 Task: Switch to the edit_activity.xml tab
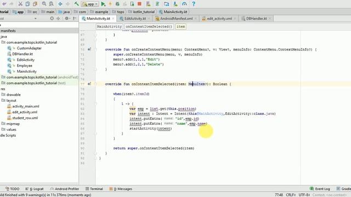click(219, 19)
